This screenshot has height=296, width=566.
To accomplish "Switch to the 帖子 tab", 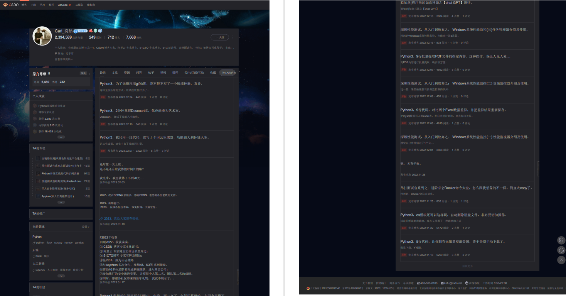I will pyautogui.click(x=151, y=73).
